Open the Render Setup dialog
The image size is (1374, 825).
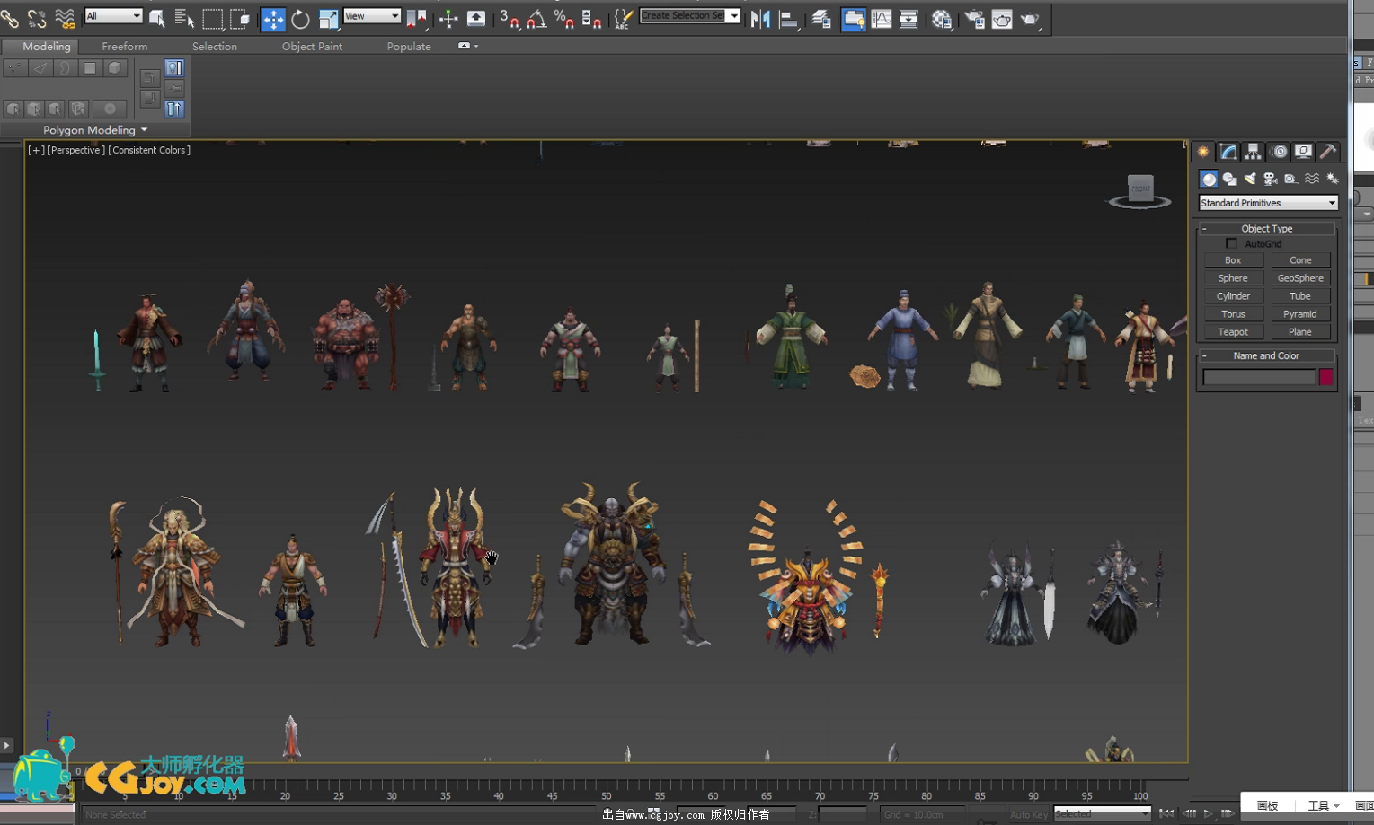click(974, 19)
